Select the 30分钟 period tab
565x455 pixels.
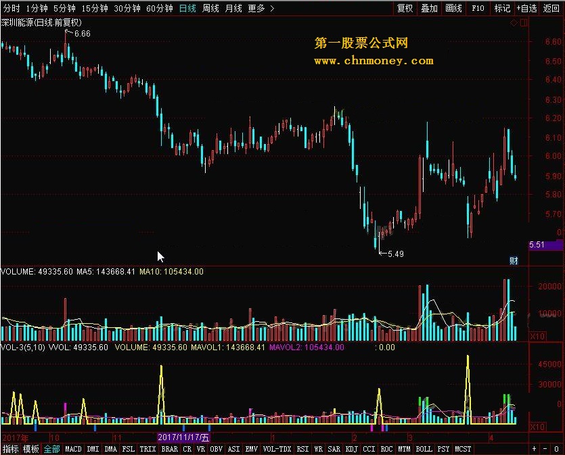click(x=127, y=8)
